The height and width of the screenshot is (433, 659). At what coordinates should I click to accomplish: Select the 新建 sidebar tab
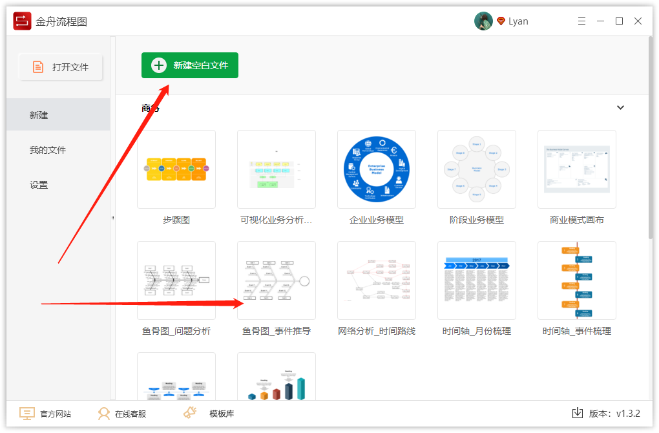point(58,115)
